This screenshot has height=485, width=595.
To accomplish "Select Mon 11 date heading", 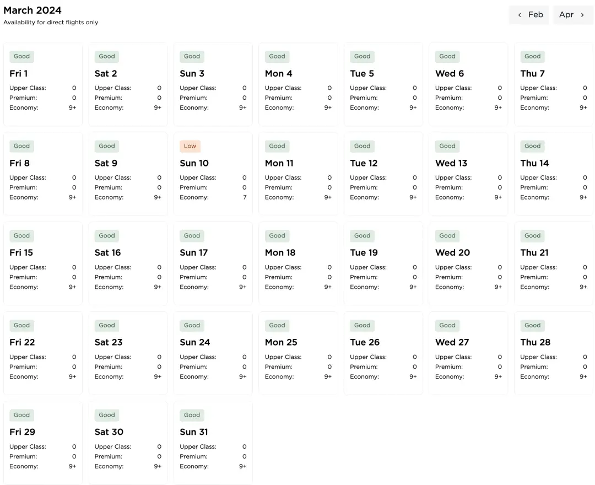I will point(279,163).
